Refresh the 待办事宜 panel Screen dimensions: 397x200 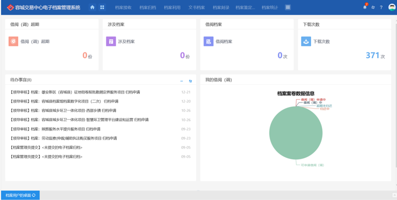(190, 80)
